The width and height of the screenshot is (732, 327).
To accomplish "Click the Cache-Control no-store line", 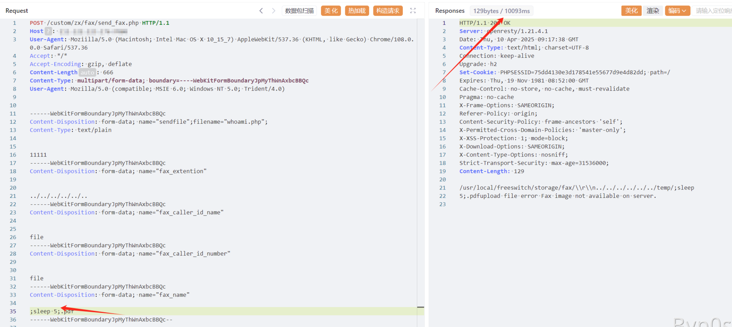I will [x=544, y=89].
